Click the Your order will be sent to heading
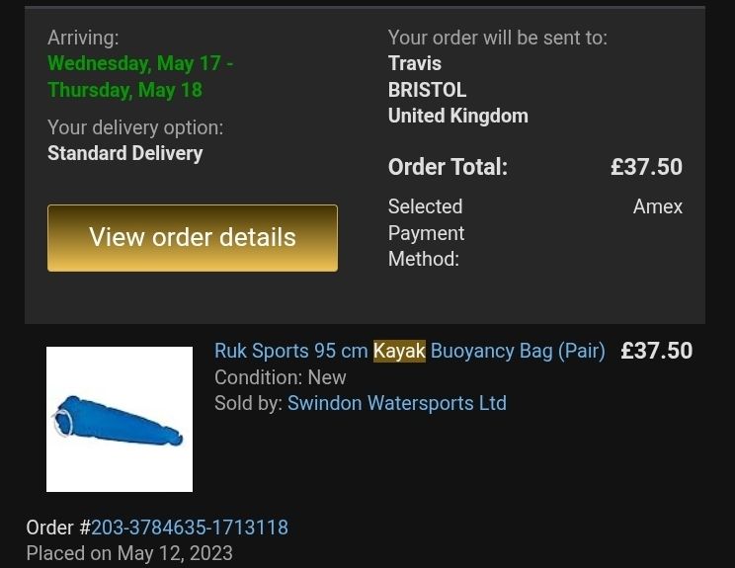This screenshot has width=735, height=568. [497, 38]
